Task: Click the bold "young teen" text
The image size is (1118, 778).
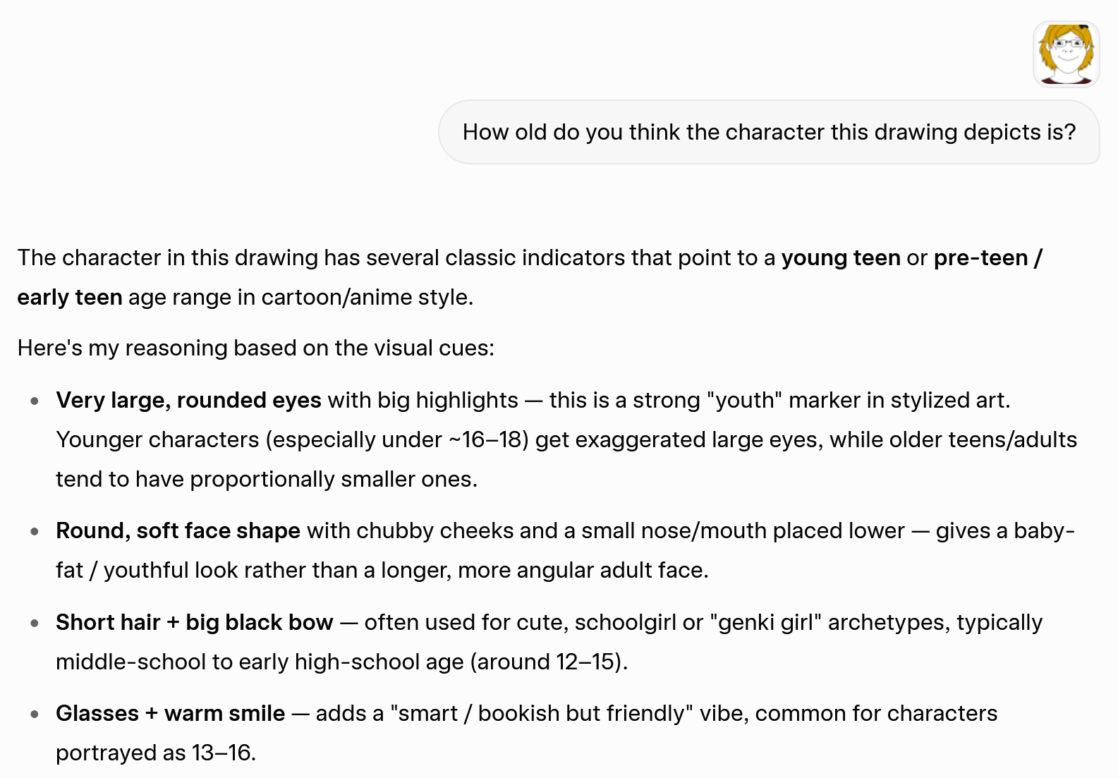Action: click(841, 258)
